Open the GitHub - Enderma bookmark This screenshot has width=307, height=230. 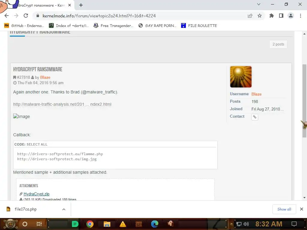pyautogui.click(x=24, y=26)
